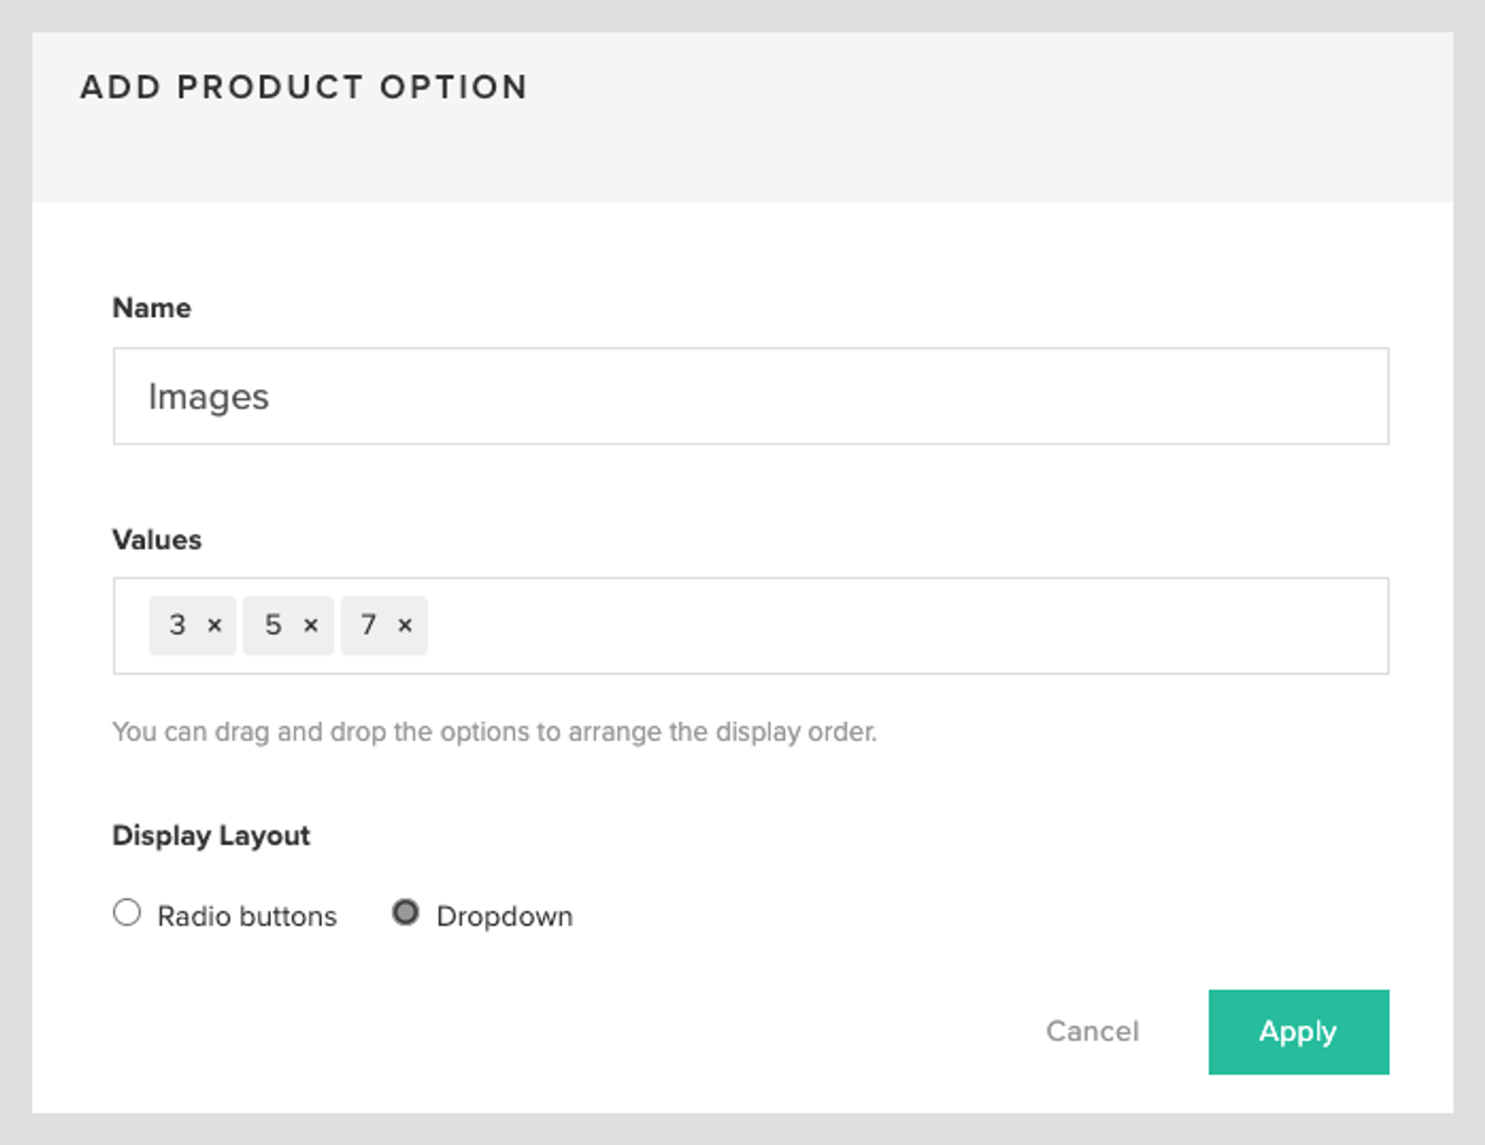Click the "ADD PRODUCT OPTION" dialog header
The width and height of the screenshot is (1485, 1145).
click(x=303, y=87)
